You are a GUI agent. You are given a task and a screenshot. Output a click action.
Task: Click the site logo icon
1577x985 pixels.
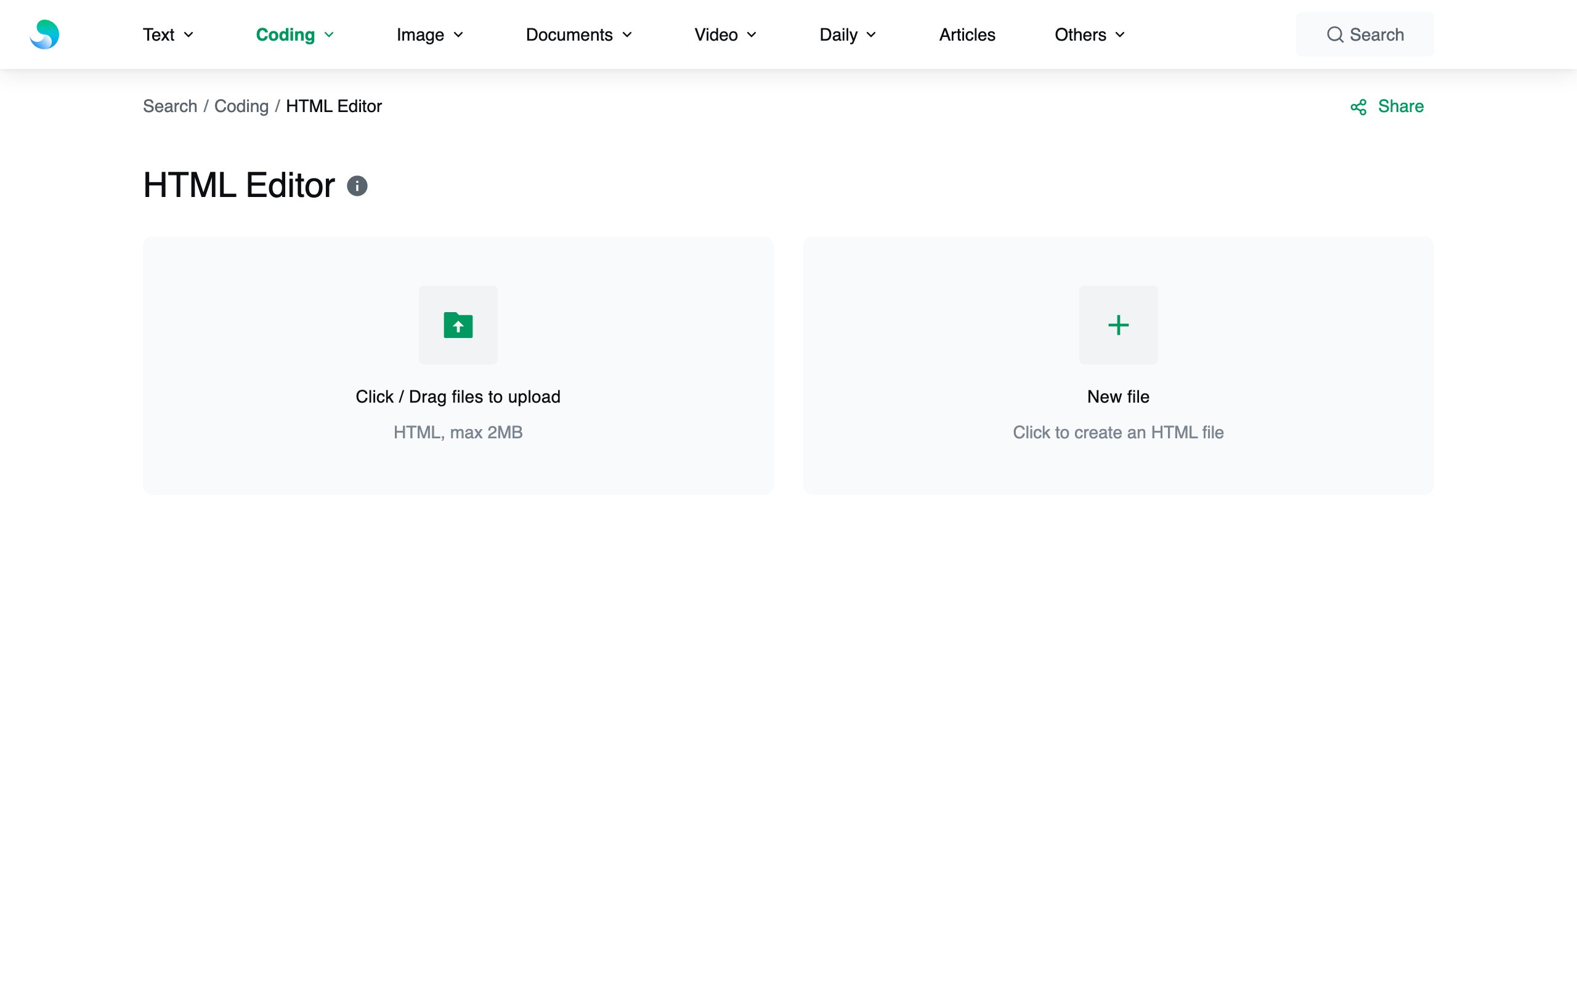(x=44, y=34)
